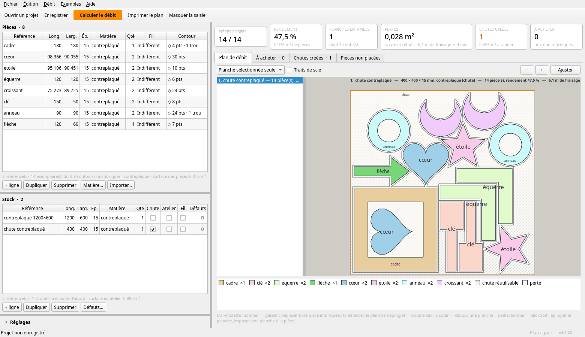Click the zoom out minus button
Screen dimensions: 585x337
[527, 70]
